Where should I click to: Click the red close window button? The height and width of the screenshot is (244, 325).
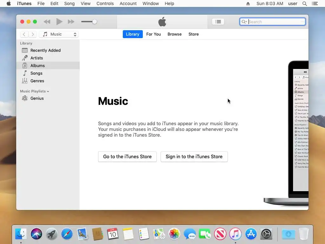coord(22,22)
